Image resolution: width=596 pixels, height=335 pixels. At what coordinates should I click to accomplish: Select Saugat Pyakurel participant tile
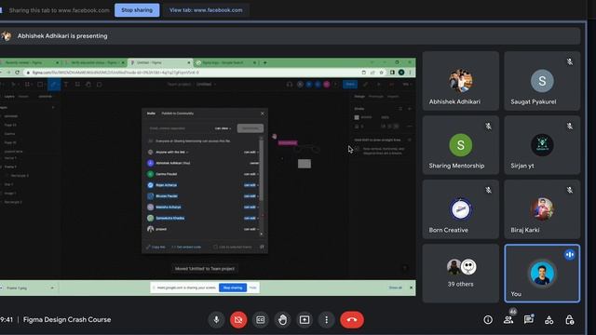tap(542, 81)
